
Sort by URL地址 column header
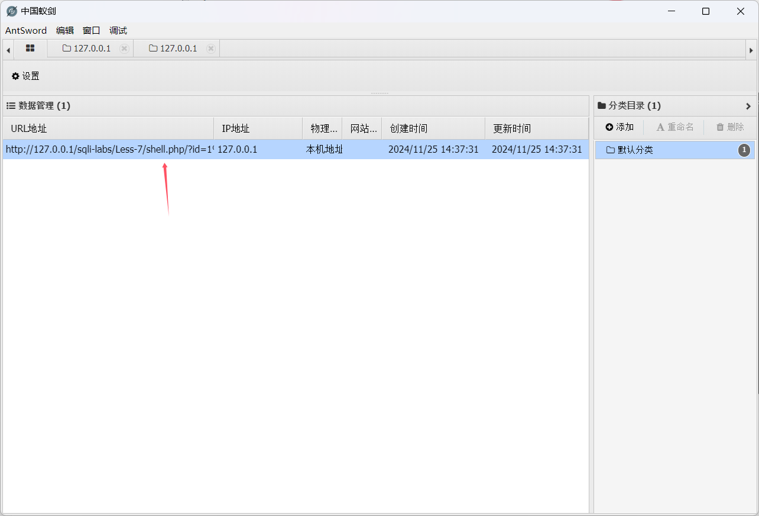click(x=108, y=128)
